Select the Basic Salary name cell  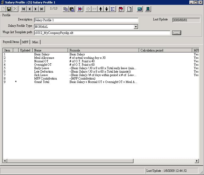point(42,54)
